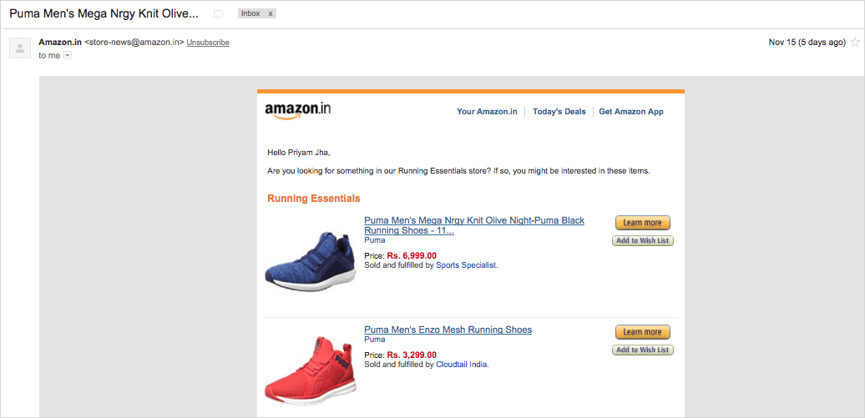Image resolution: width=865 pixels, height=418 pixels.
Task: Add Mega Nrgy shoes to Wish List
Action: (642, 241)
